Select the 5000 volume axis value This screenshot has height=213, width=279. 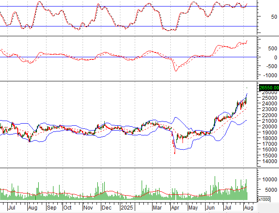[271, 190]
